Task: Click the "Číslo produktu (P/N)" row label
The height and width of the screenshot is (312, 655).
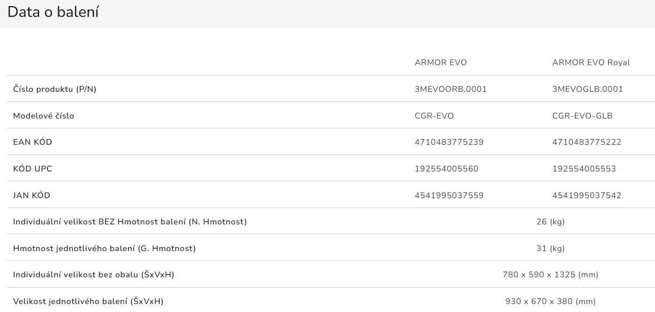Action: [x=54, y=89]
